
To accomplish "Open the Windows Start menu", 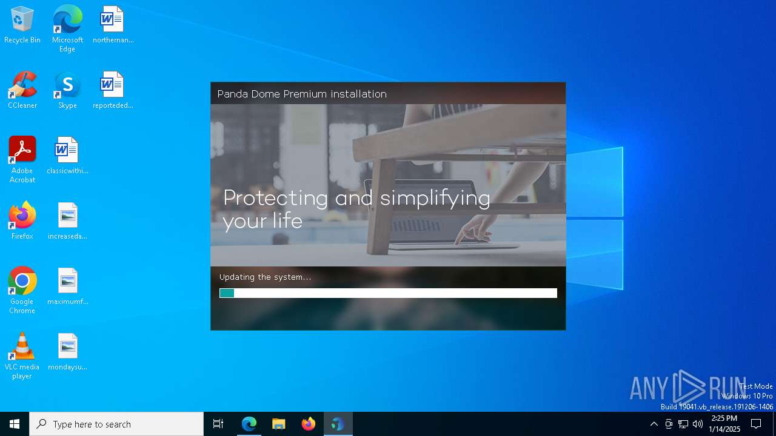I will 15,424.
